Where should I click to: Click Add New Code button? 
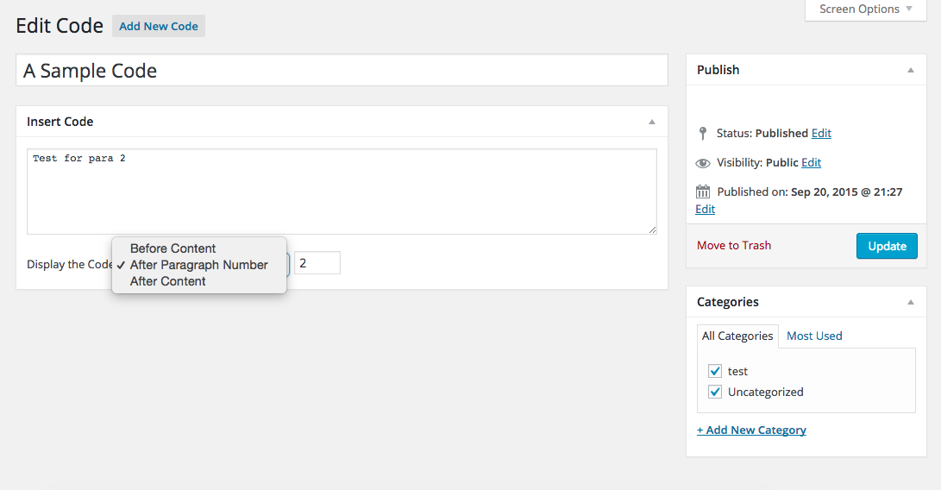coord(159,26)
